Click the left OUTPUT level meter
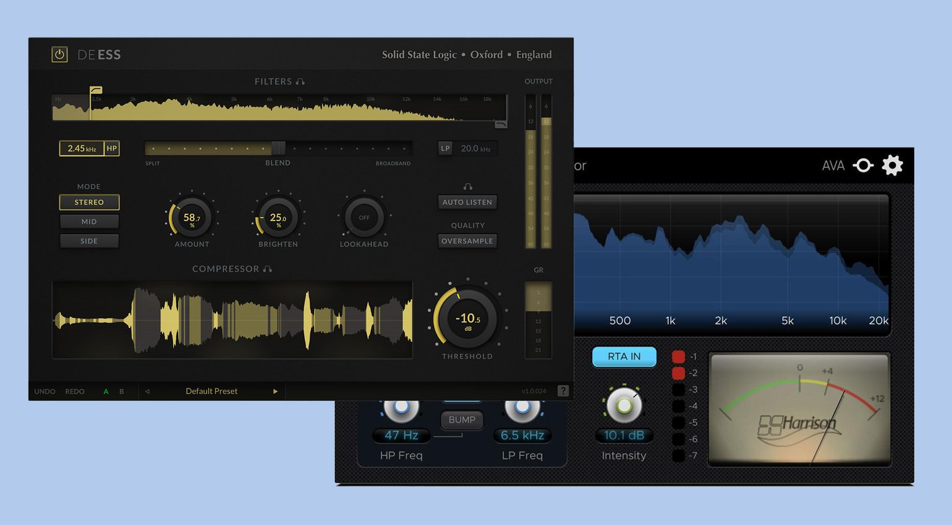 tap(530, 171)
